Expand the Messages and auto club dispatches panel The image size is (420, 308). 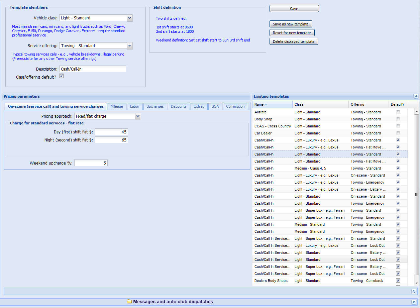pos(414,302)
